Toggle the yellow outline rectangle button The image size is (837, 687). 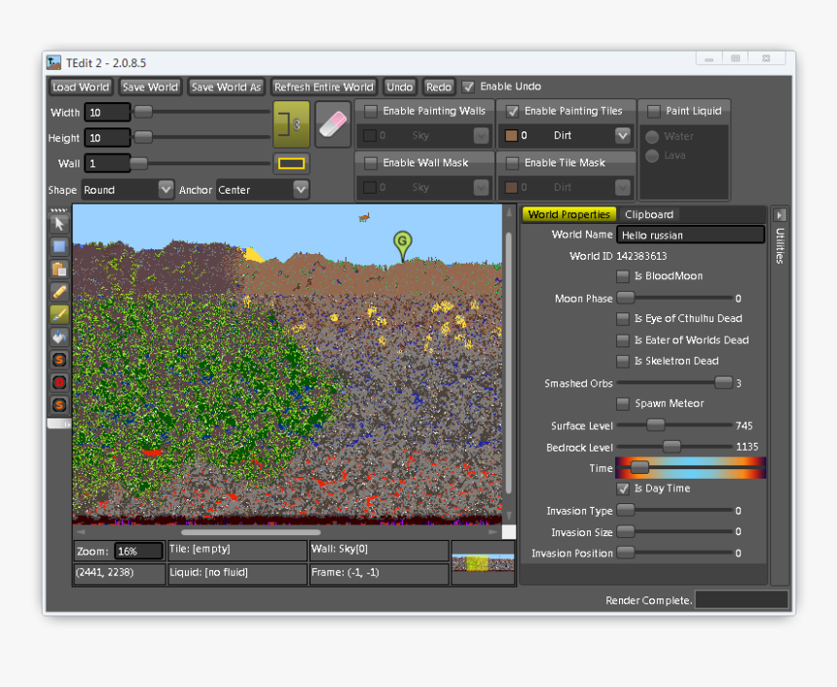(292, 163)
